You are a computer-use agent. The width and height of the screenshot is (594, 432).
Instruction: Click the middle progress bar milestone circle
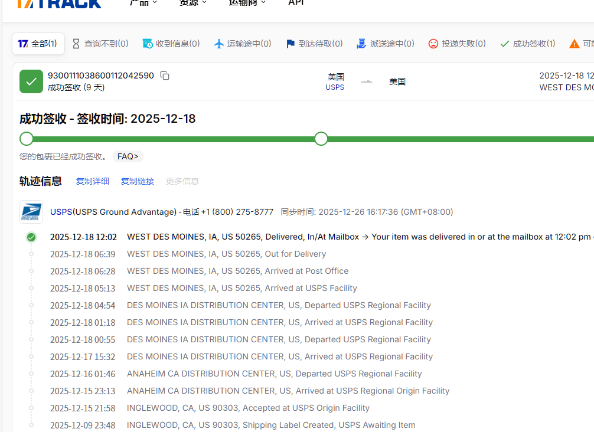pos(321,139)
